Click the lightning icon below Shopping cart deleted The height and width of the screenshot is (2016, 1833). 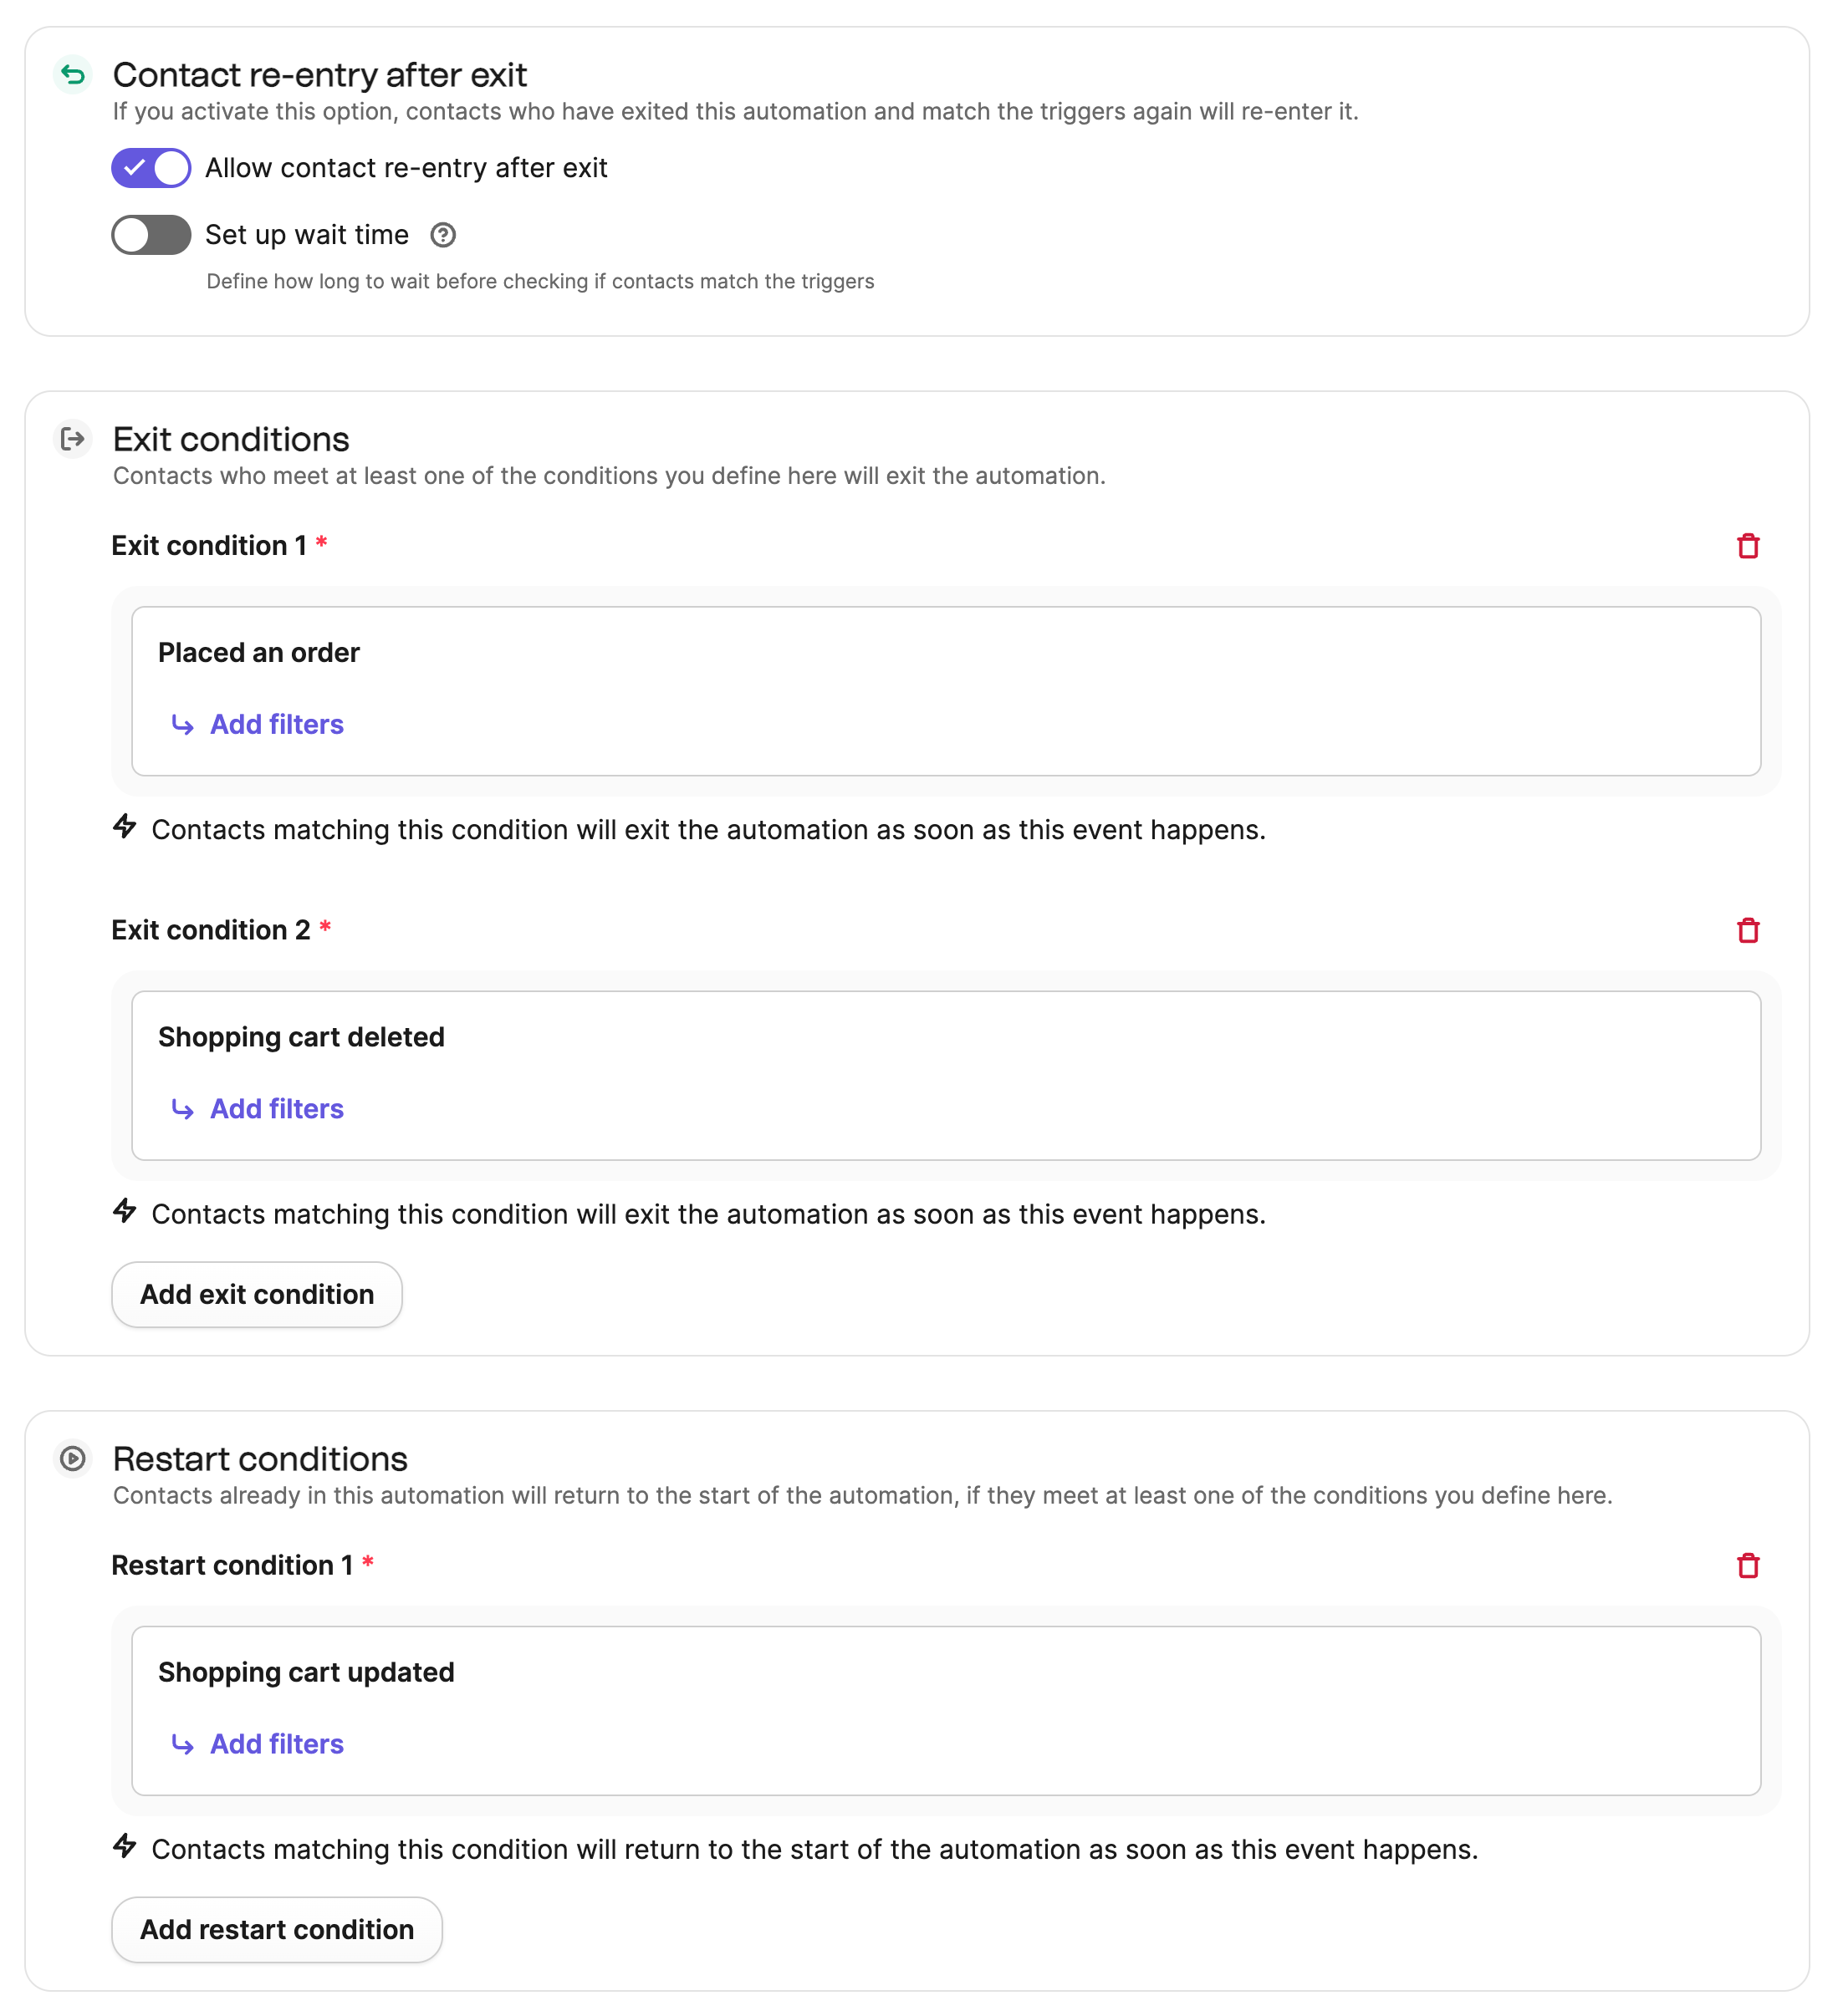click(x=125, y=1213)
